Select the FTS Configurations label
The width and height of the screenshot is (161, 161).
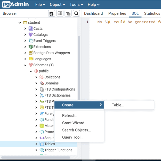click(x=60, y=89)
